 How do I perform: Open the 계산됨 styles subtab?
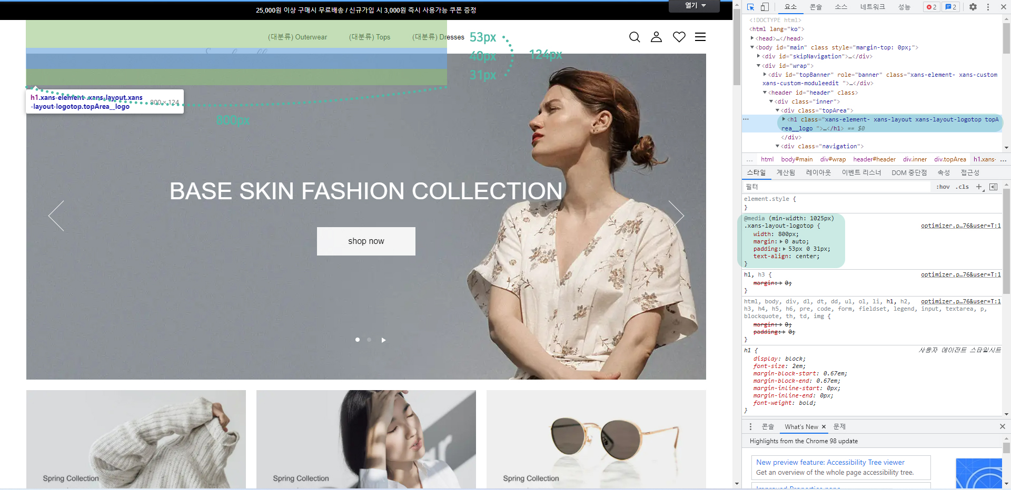(x=786, y=172)
